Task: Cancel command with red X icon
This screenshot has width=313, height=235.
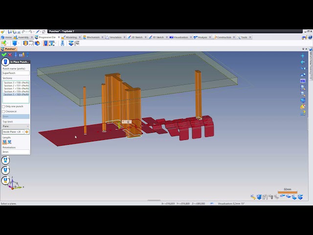Action: click(10, 55)
